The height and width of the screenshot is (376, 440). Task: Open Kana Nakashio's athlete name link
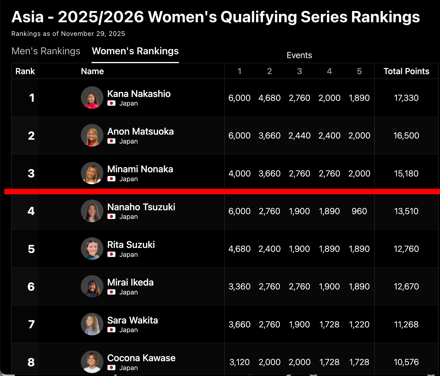pyautogui.click(x=139, y=94)
